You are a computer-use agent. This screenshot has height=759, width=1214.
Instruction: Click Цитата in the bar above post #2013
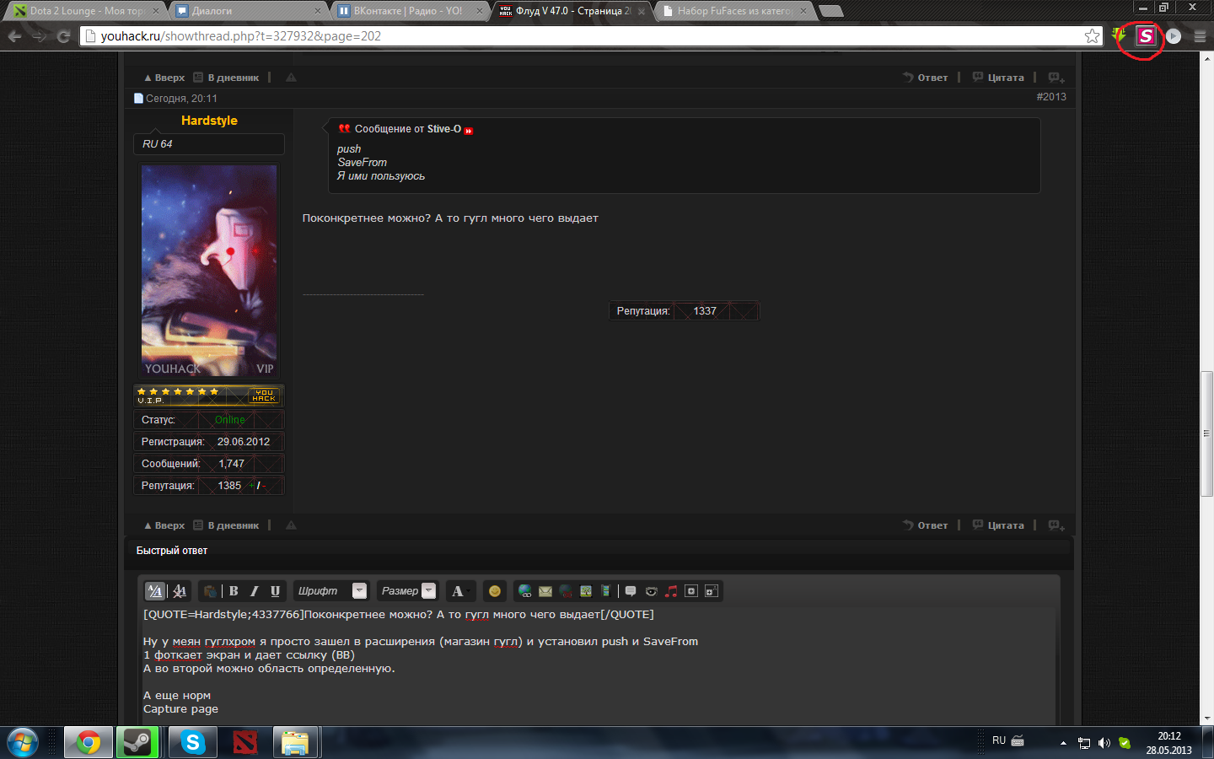tap(998, 78)
